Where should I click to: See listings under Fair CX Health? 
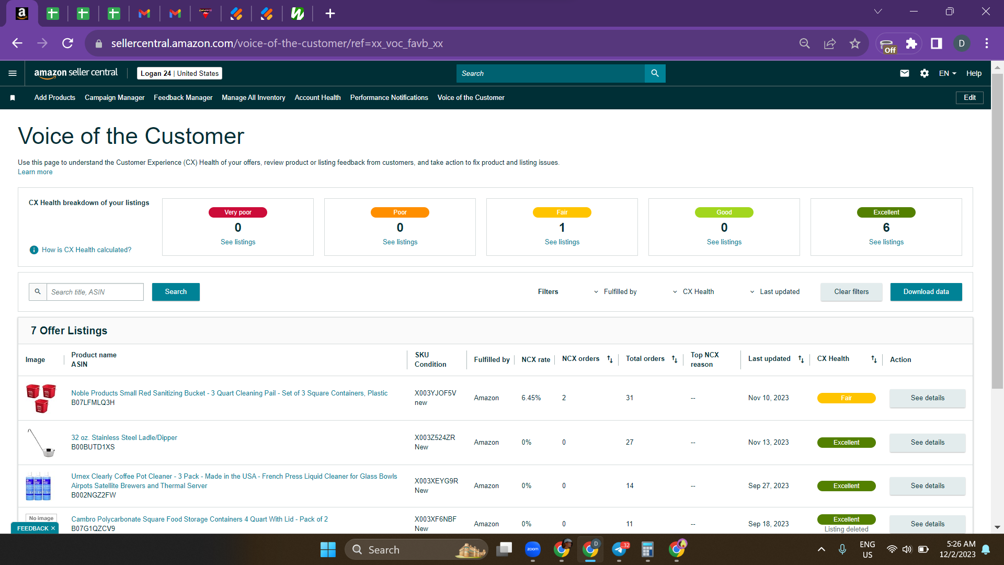point(562,242)
